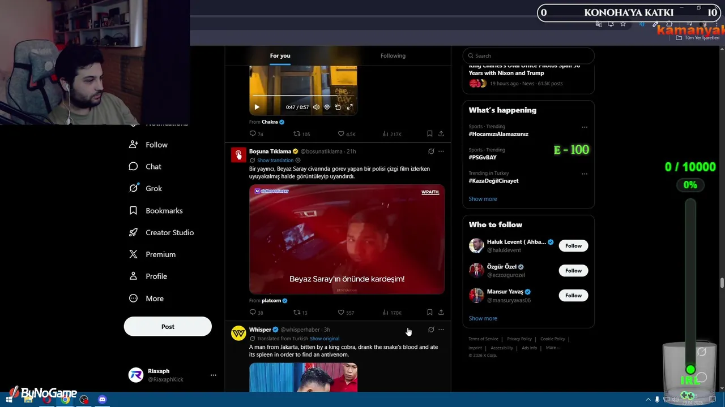The height and width of the screenshot is (407, 725).
Task: Expand the More sidebar menu
Action: (x=147, y=298)
